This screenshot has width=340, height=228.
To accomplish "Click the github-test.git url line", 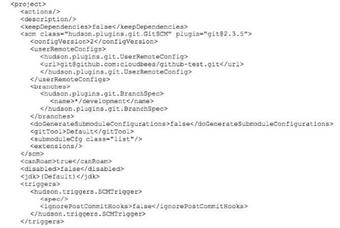I will (142, 64).
